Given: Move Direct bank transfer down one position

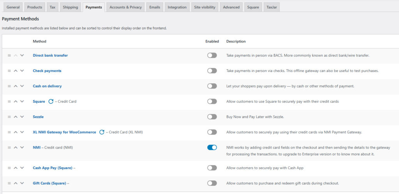Looking at the screenshot, I should [22, 55].
